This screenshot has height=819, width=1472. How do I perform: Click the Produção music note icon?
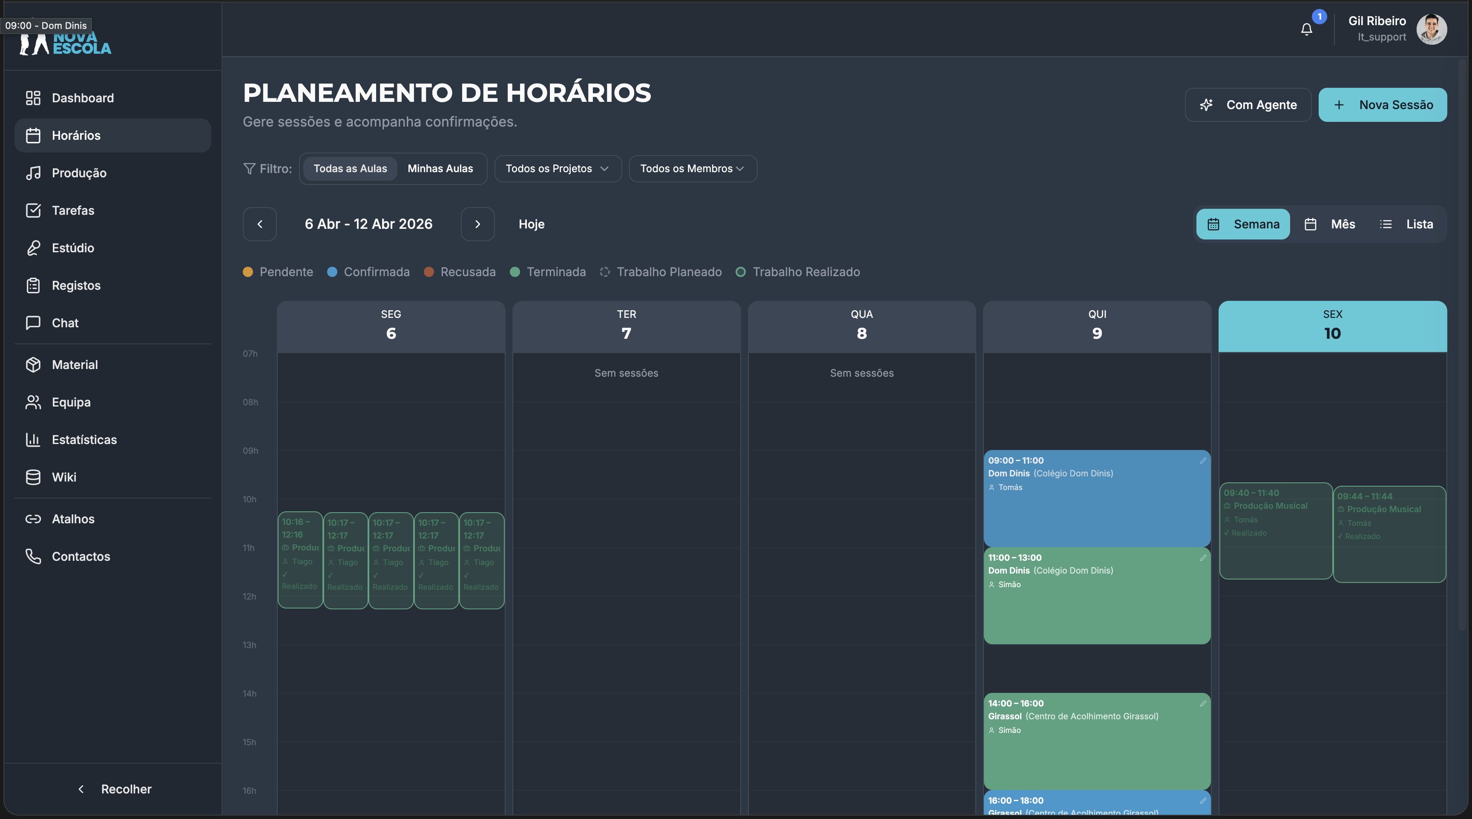tap(33, 173)
